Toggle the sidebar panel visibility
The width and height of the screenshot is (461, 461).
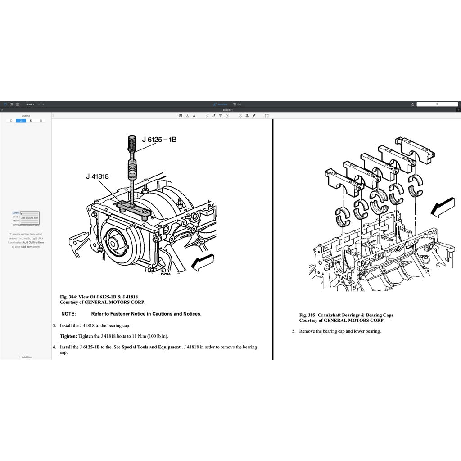tap(5, 104)
